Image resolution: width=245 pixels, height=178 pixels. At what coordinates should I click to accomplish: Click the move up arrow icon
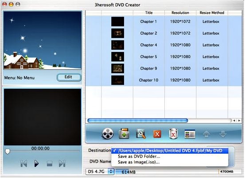click(206, 134)
